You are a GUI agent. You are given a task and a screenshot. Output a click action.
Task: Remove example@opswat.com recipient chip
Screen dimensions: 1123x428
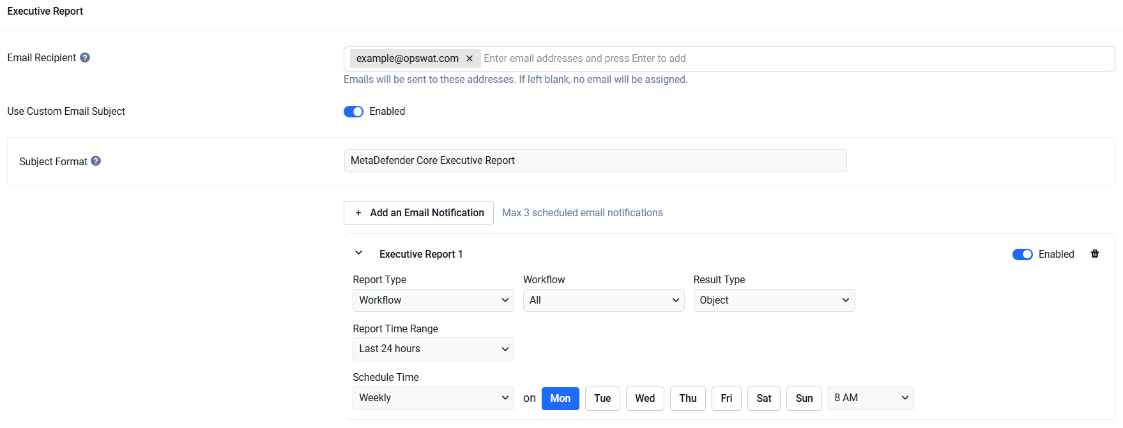click(x=470, y=59)
